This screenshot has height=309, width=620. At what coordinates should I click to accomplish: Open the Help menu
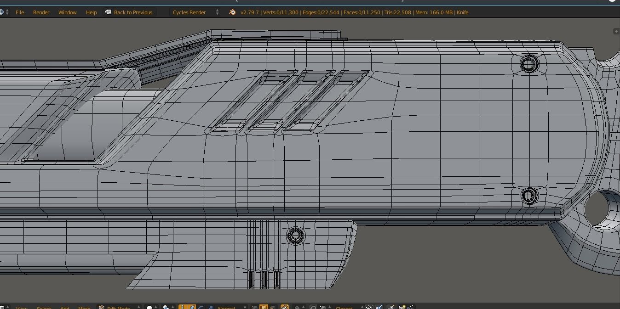(x=91, y=12)
